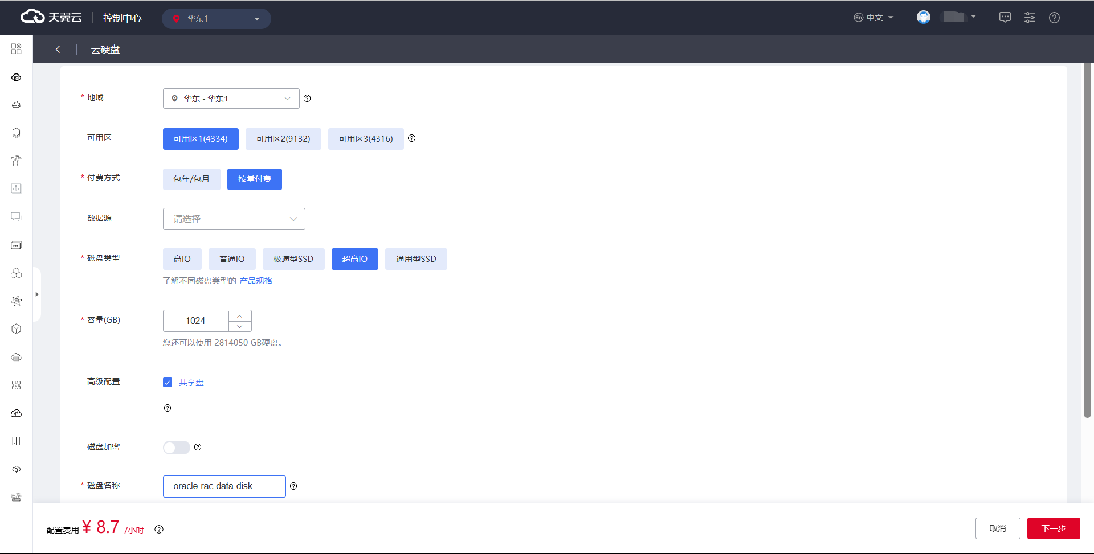Image resolution: width=1094 pixels, height=554 pixels.
Task: Uncheck the 共享盘 checkbox
Action: (168, 383)
